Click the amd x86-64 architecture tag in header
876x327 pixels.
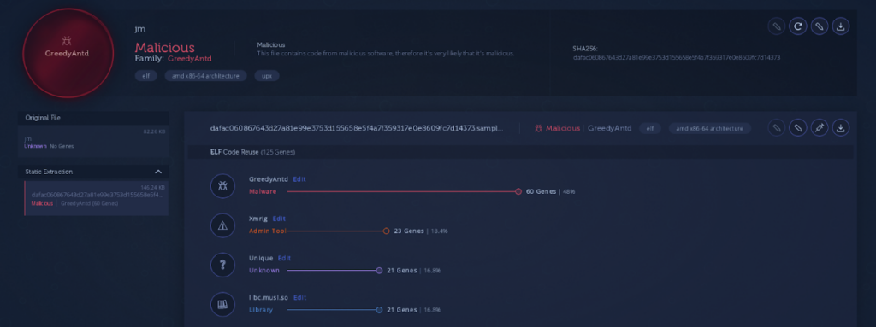tap(205, 75)
